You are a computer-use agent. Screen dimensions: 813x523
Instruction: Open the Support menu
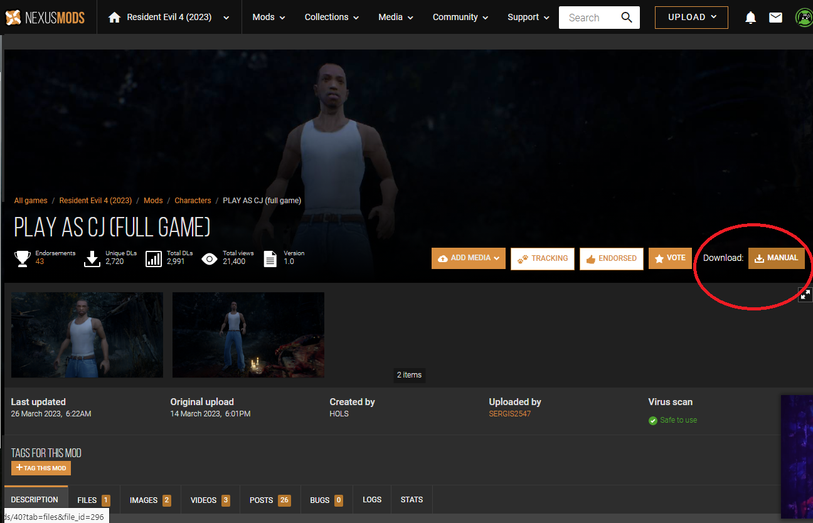coord(529,18)
